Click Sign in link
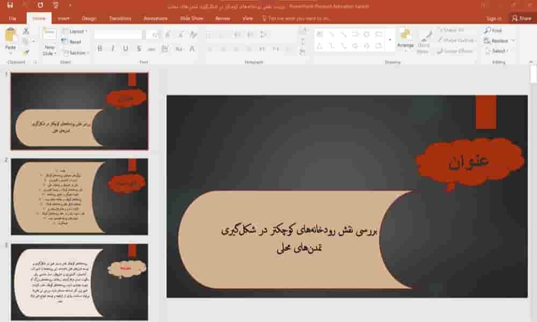Viewport: 537px width, 322px height. click(x=494, y=18)
